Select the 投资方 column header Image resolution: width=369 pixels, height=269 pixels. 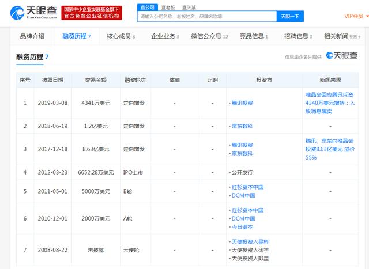coord(264,80)
